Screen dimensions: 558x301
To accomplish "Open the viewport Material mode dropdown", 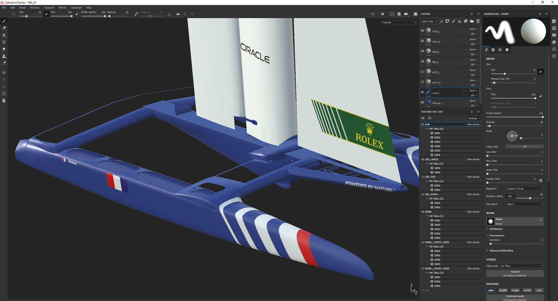I will click(x=399, y=22).
